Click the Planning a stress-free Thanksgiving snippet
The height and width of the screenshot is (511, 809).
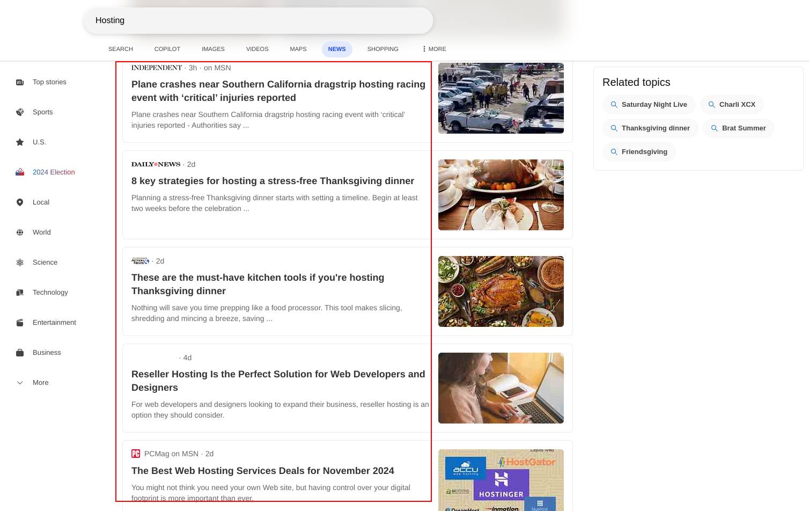coord(275,203)
